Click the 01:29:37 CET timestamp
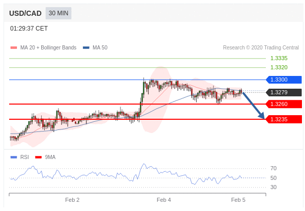The width and height of the screenshot is (305, 211). [x=29, y=29]
